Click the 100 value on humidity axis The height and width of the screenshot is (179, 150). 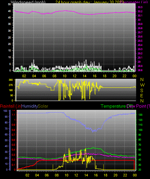5,111
